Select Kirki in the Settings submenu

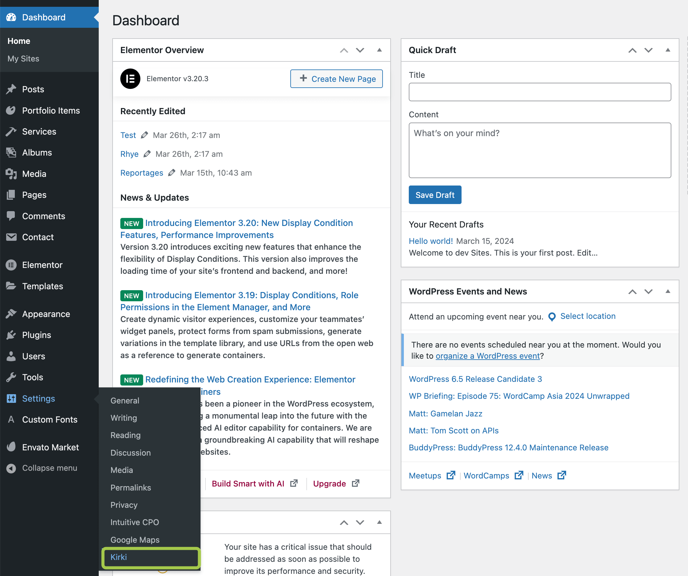[x=118, y=557]
